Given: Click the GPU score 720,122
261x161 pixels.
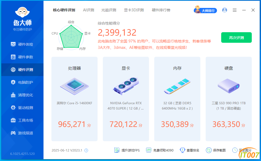Looking at the screenshot, I should pyautogui.click(x=123, y=124).
